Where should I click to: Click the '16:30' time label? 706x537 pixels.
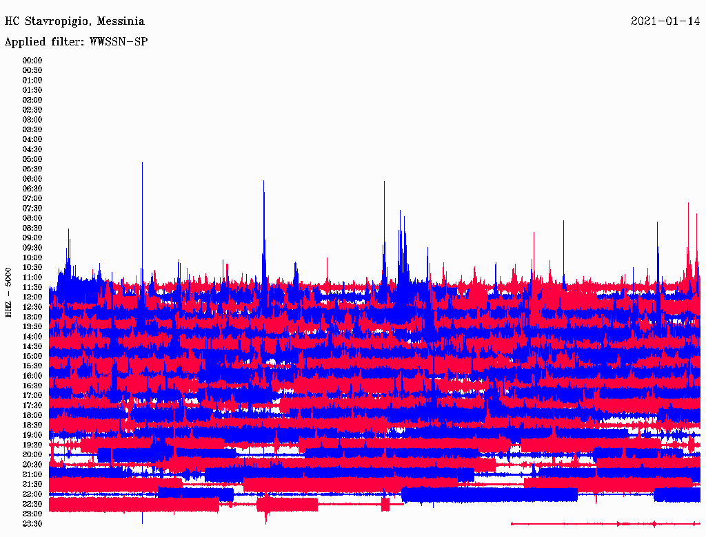pos(32,386)
